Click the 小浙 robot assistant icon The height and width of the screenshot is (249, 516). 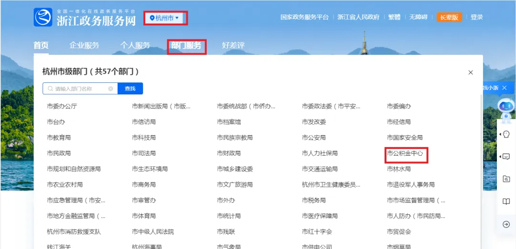pyautogui.click(x=506, y=110)
